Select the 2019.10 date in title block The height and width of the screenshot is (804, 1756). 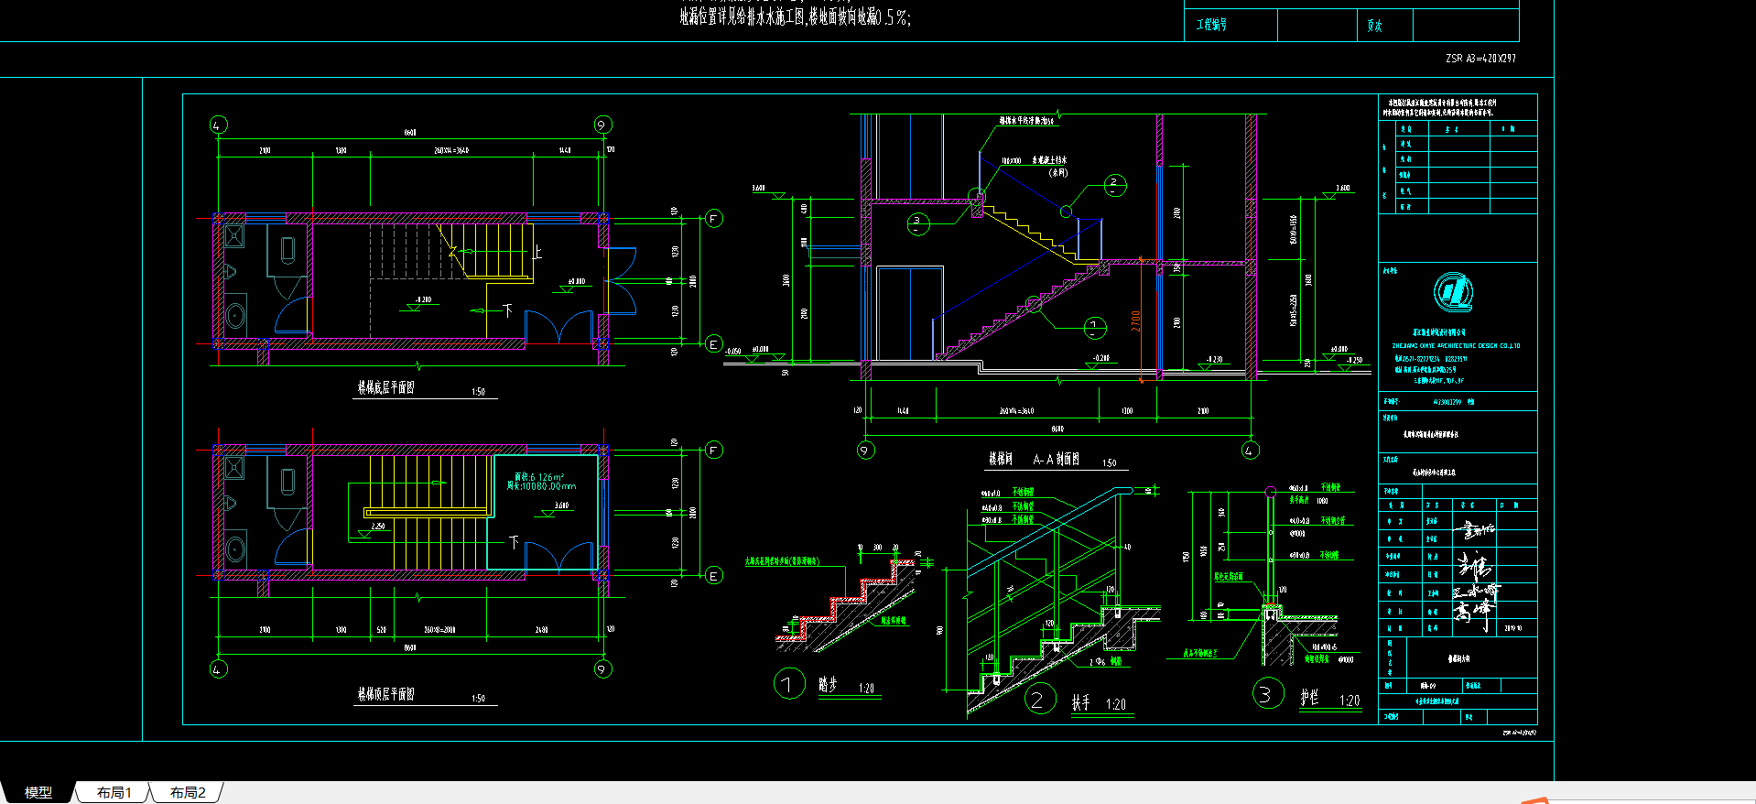[x=1513, y=628]
